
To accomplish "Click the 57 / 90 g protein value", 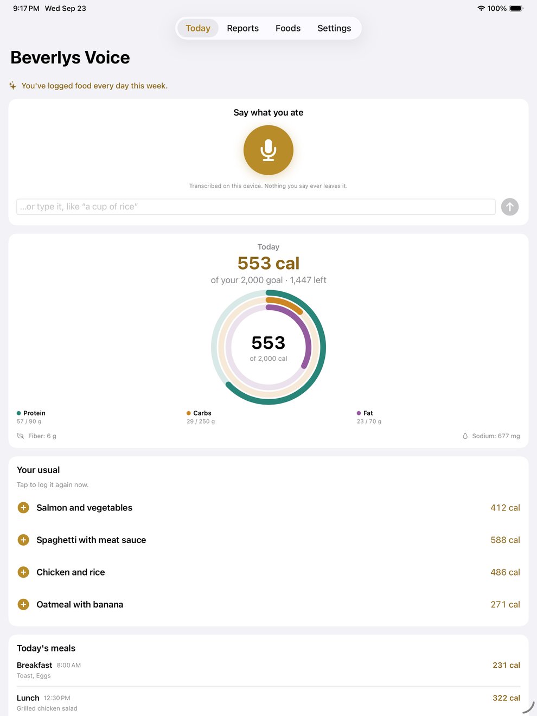I will [x=29, y=421].
